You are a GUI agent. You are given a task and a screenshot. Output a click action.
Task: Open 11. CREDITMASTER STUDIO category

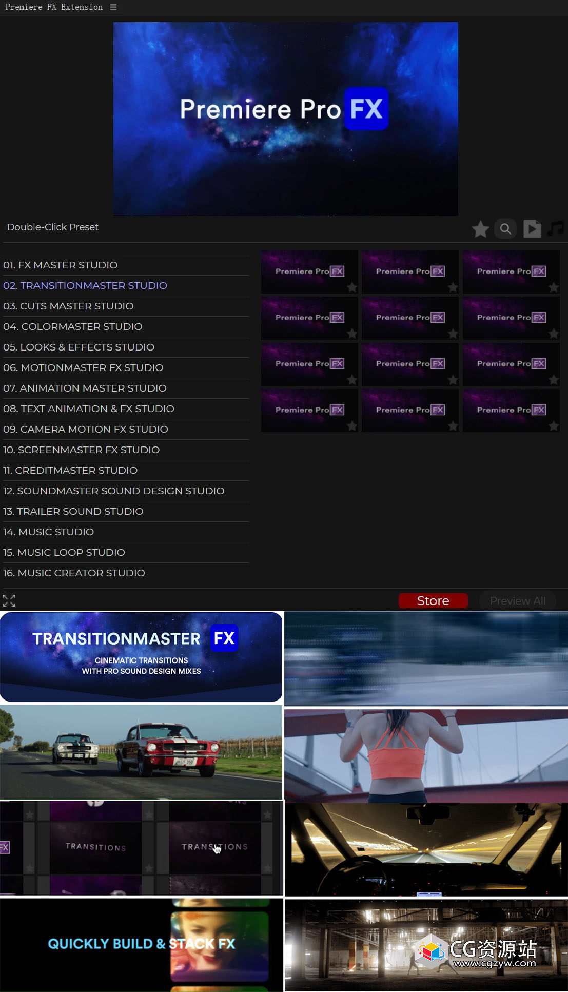(126, 470)
